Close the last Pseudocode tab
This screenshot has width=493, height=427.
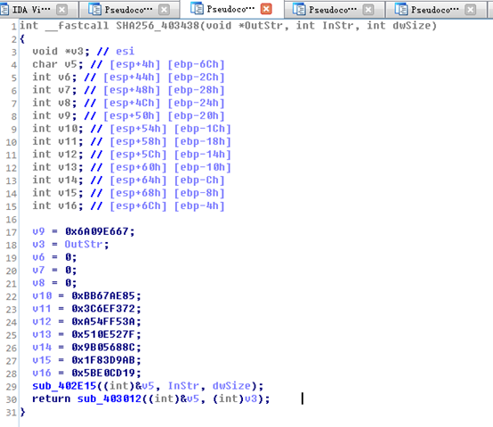(x=471, y=10)
